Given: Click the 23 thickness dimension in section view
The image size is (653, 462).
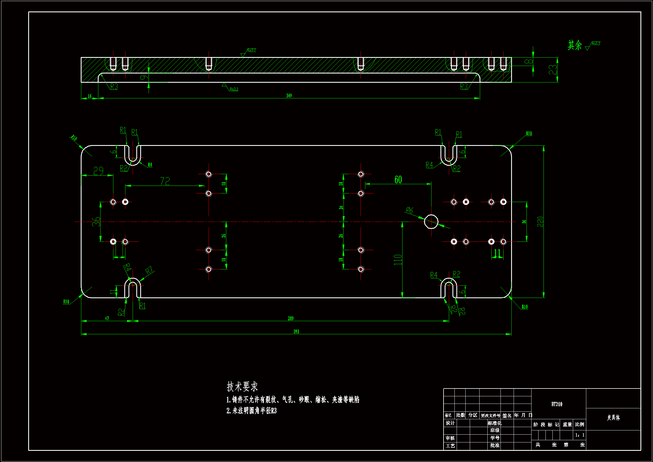Looking at the screenshot, I should (x=553, y=70).
